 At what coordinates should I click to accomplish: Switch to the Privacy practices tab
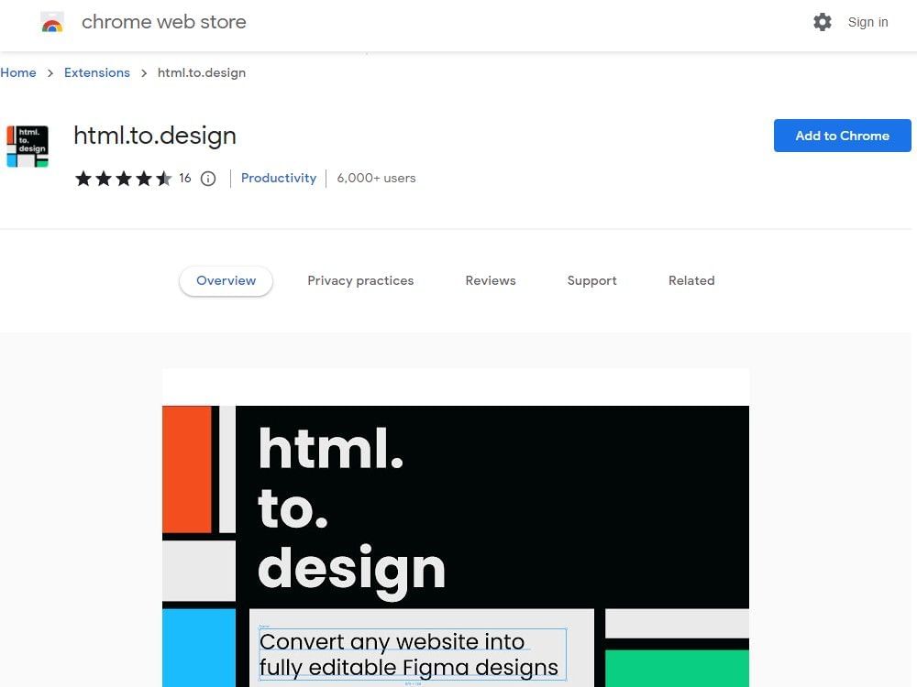pos(360,280)
